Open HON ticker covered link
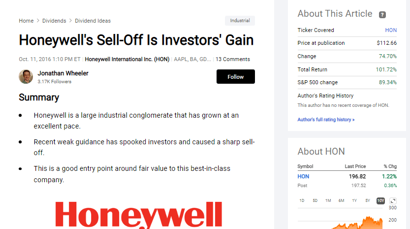Image resolution: width=410 pixels, height=229 pixels. click(391, 30)
